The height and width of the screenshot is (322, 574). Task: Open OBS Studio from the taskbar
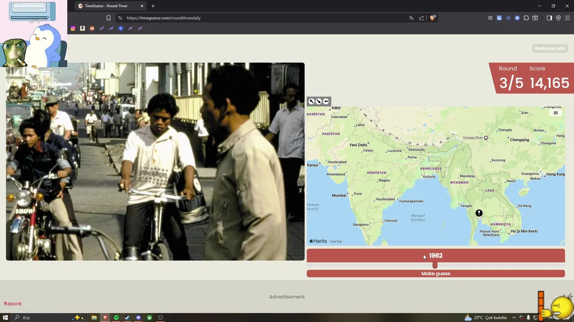point(160,318)
